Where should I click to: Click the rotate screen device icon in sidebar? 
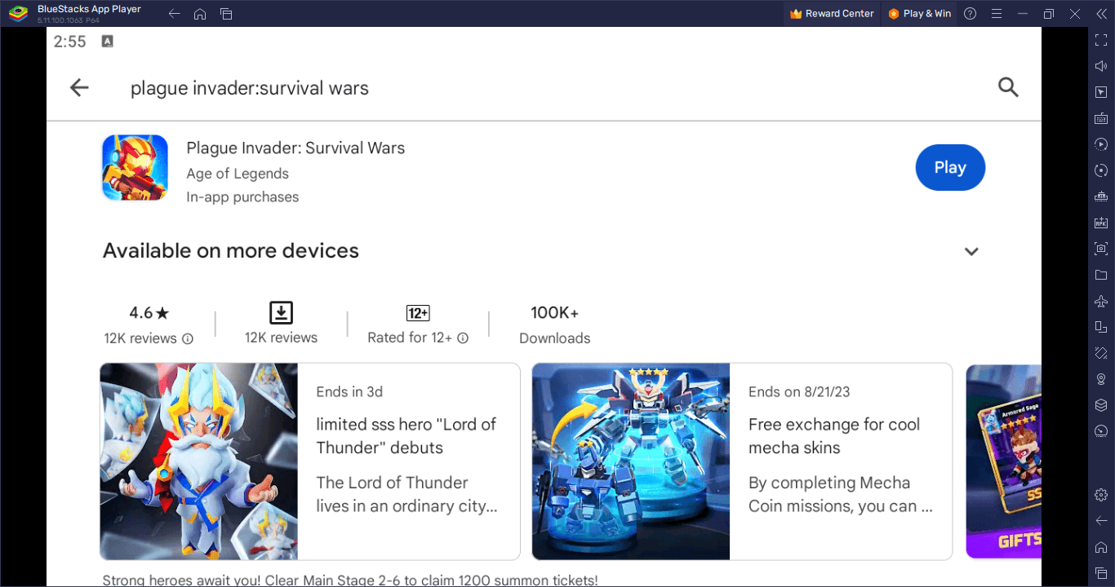pos(1101,327)
